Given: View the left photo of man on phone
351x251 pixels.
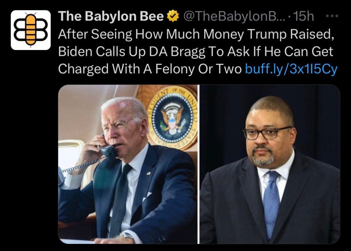Looking at the screenshot, I should [x=128, y=164].
